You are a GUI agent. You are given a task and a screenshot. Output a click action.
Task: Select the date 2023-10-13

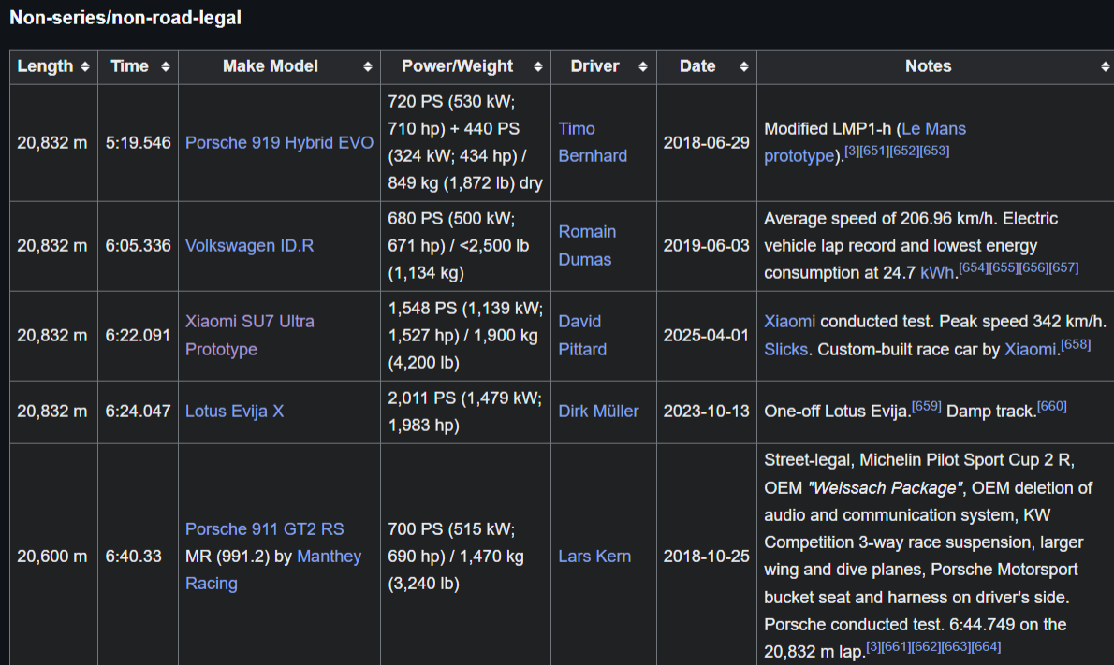coord(706,411)
